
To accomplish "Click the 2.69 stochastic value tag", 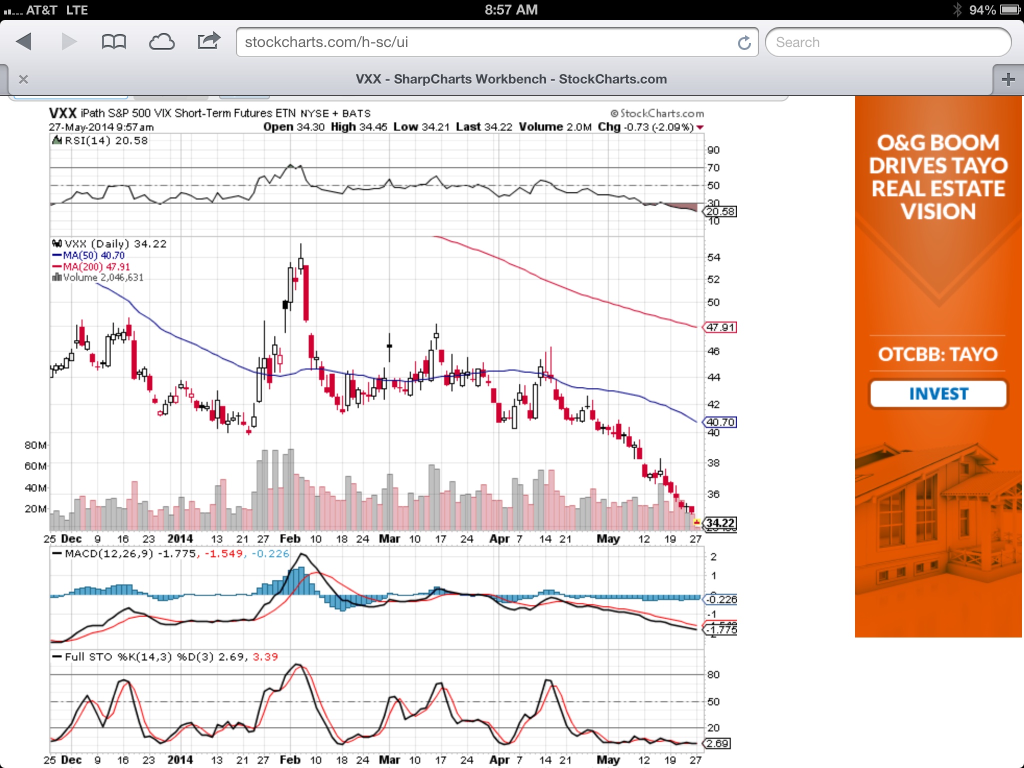I will point(717,743).
